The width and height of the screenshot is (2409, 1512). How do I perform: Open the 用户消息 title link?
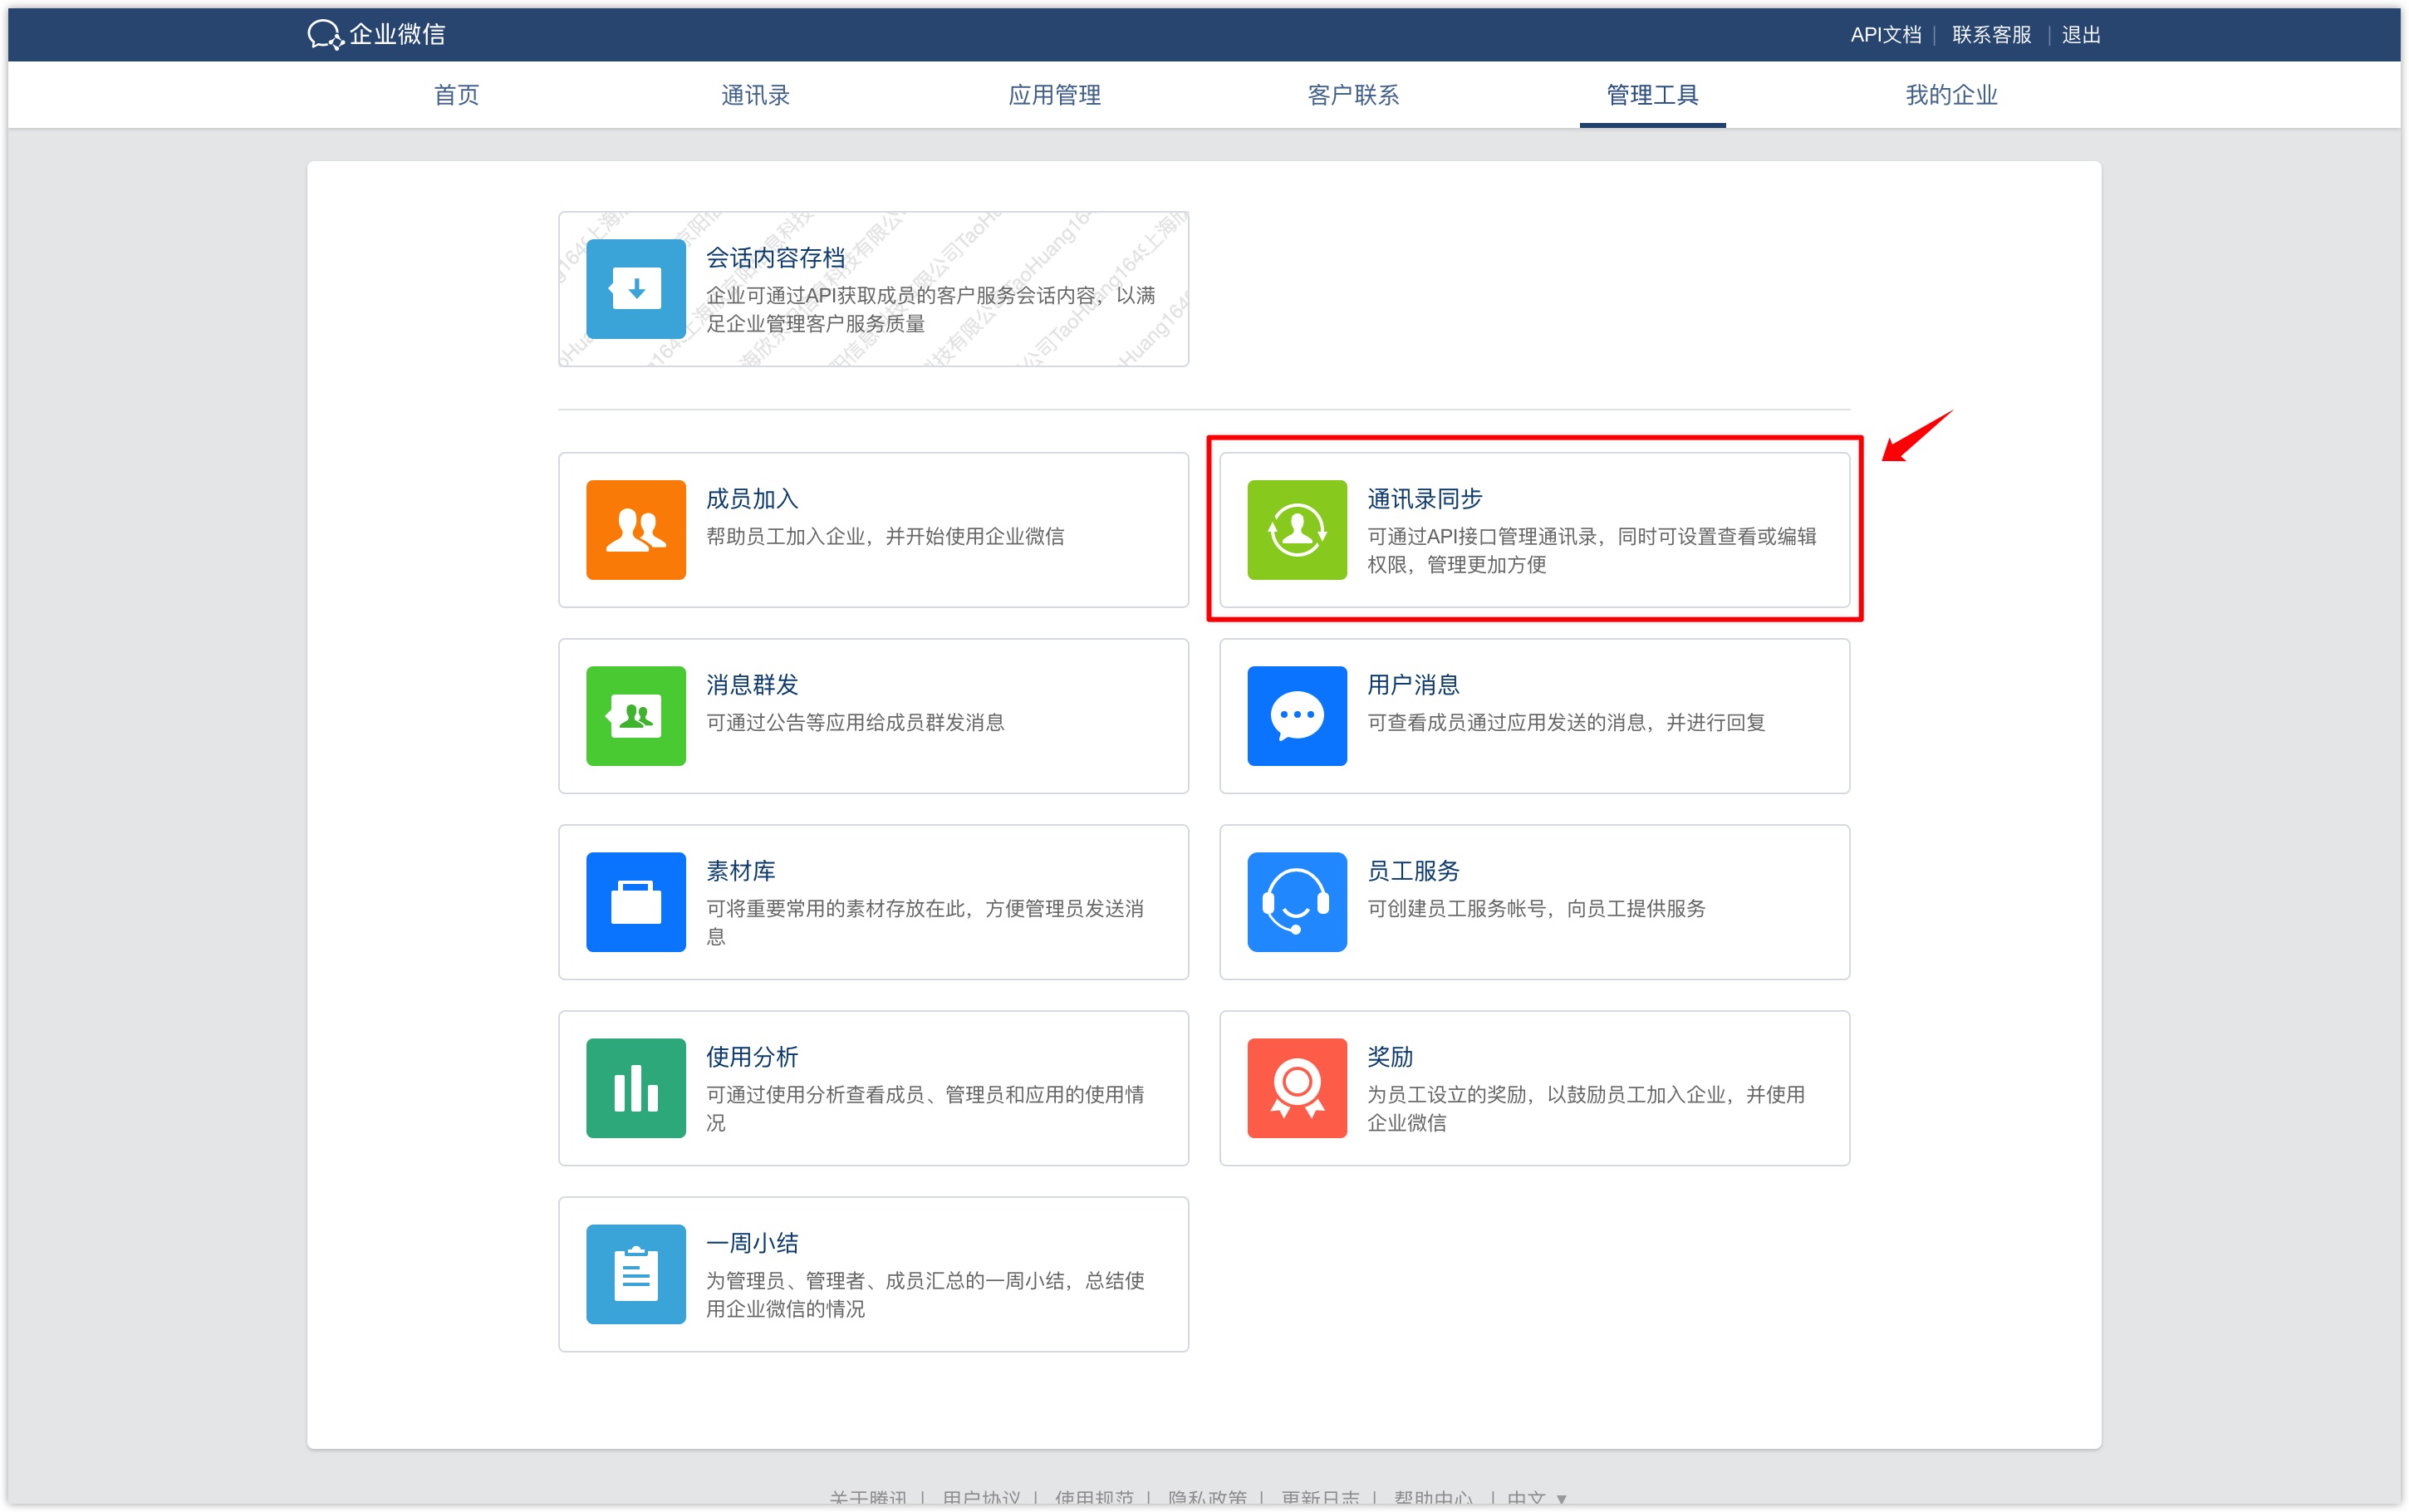(1412, 685)
